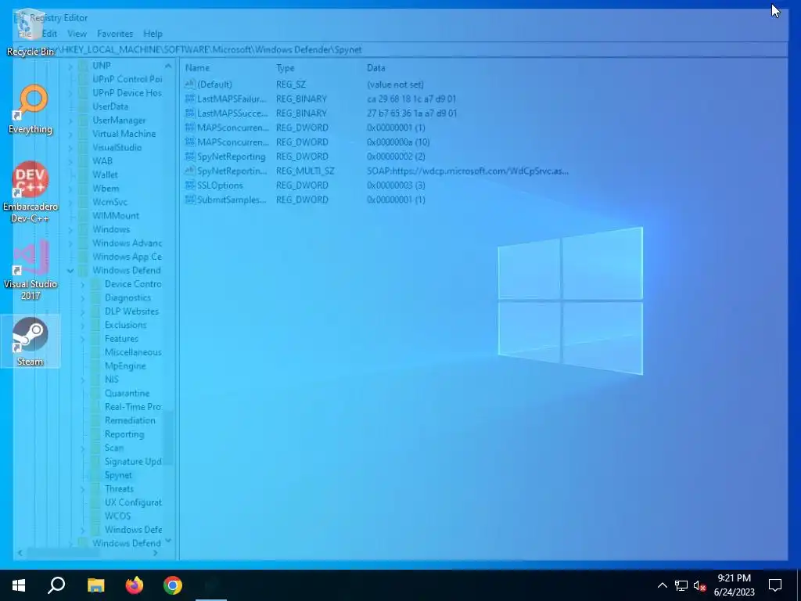
Task: Click the data cell 0x00000003 (3)
Action: (396, 185)
